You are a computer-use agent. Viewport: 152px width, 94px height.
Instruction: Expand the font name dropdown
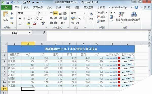click(x=37, y=13)
